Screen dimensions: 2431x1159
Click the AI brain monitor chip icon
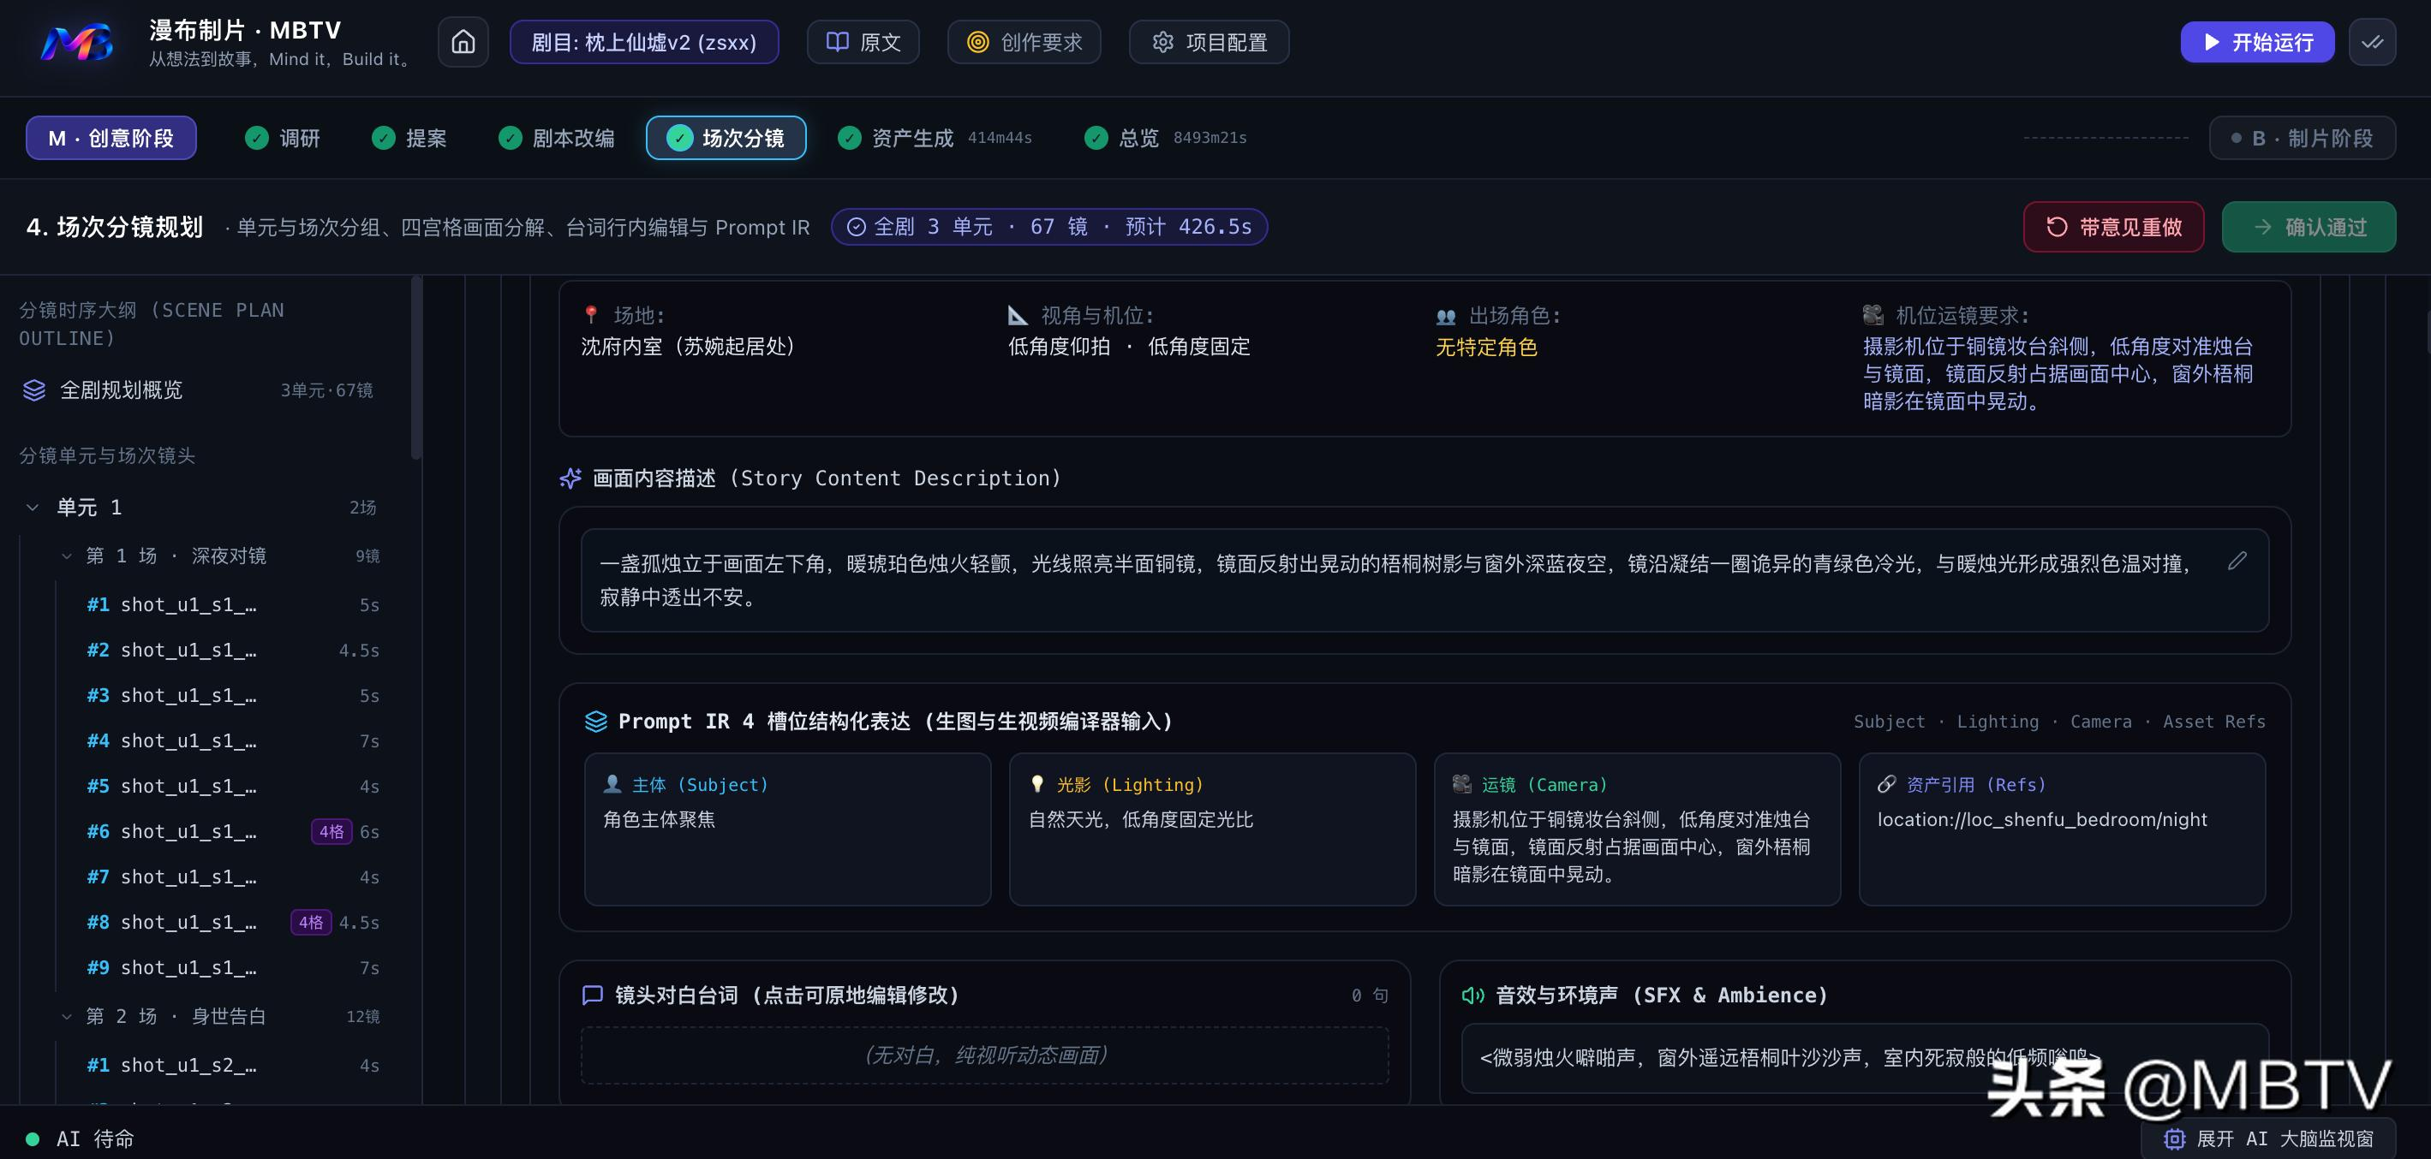[2174, 1138]
